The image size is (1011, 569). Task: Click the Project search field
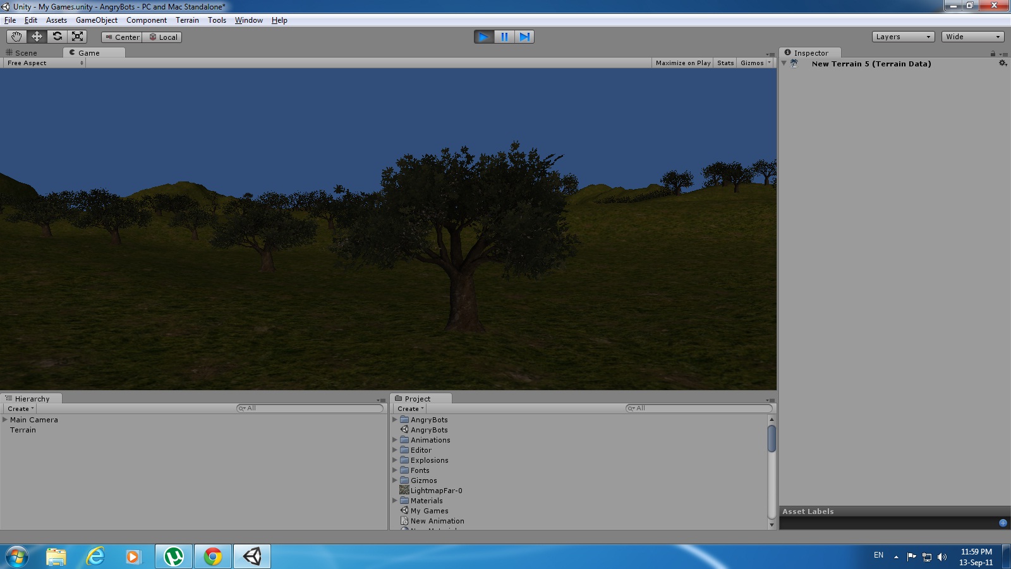pyautogui.click(x=699, y=408)
